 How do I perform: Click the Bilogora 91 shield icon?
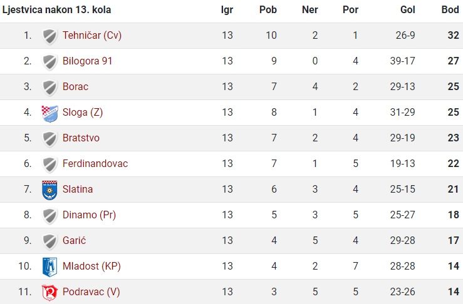click(x=49, y=62)
